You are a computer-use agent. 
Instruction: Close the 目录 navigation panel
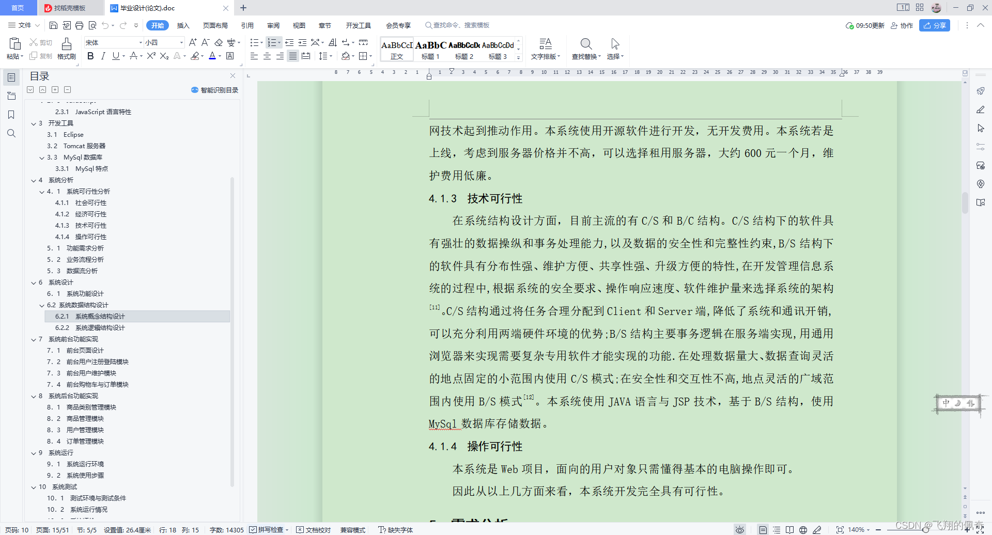[x=233, y=76]
